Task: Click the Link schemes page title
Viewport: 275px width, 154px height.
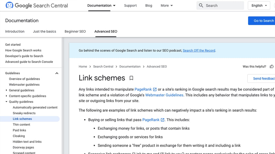Action: pyautogui.click(x=102, y=78)
